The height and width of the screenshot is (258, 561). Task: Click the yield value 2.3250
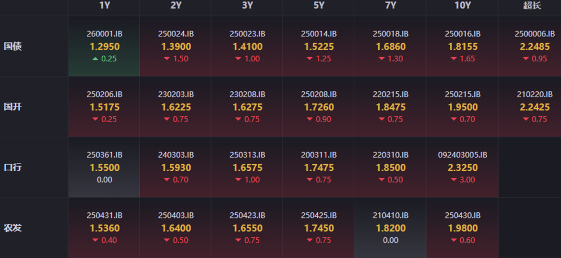[x=462, y=168]
